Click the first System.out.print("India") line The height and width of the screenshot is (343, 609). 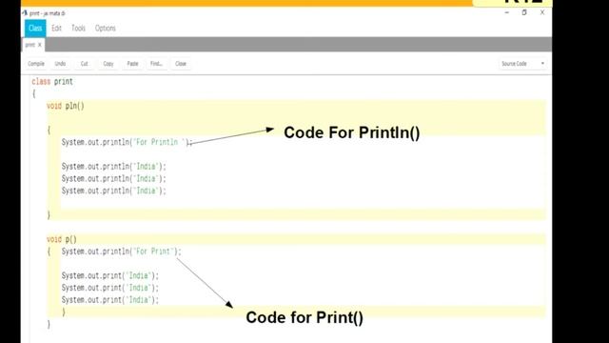pyautogui.click(x=110, y=275)
